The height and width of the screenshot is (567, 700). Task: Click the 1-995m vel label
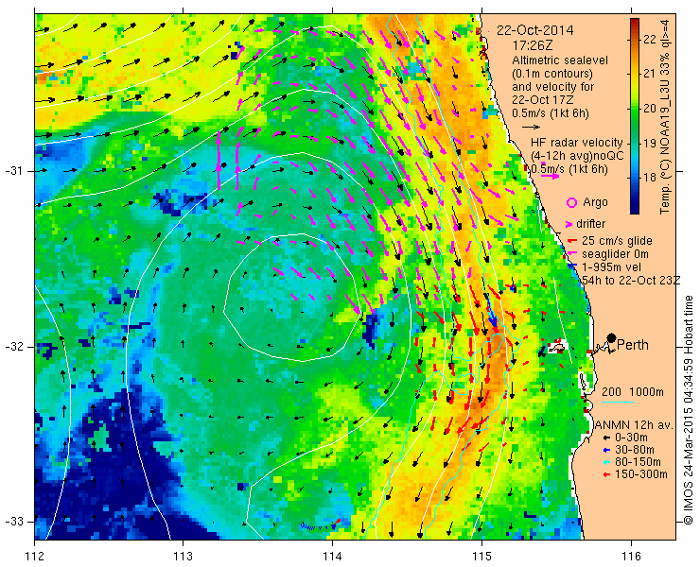point(612,266)
